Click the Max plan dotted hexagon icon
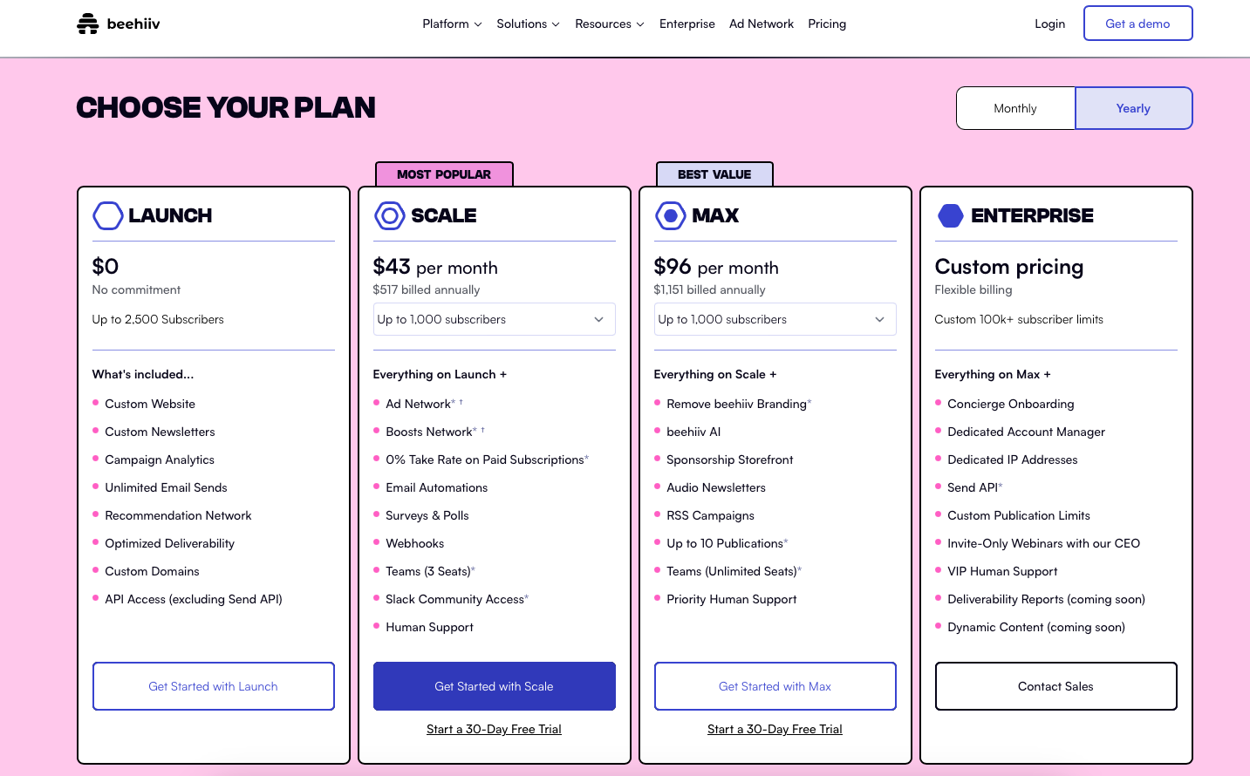 coord(670,215)
